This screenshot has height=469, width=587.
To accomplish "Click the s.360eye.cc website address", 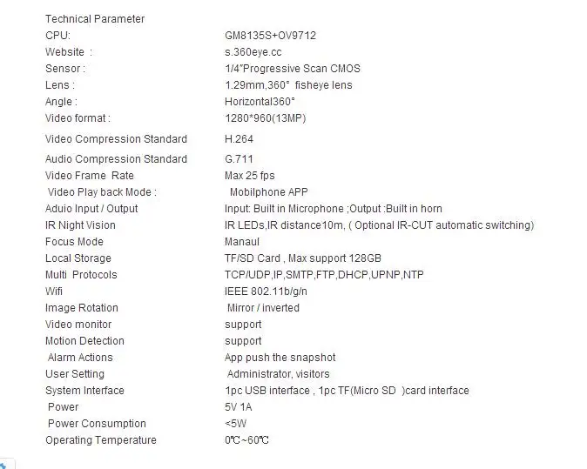I will pos(253,52).
